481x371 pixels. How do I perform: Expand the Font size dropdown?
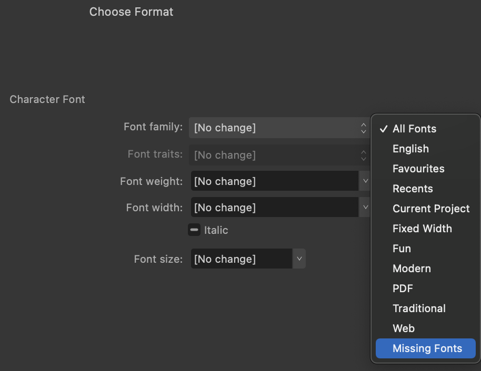[299, 259]
